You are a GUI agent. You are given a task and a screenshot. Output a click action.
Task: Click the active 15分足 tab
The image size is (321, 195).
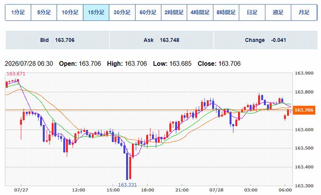pos(96,12)
